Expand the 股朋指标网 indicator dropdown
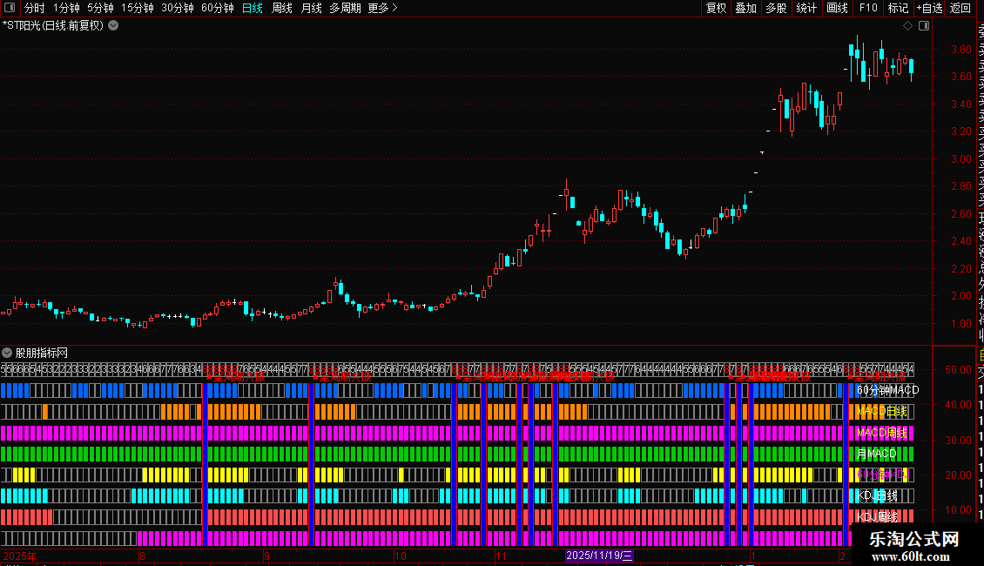The height and width of the screenshot is (566, 984). point(7,353)
